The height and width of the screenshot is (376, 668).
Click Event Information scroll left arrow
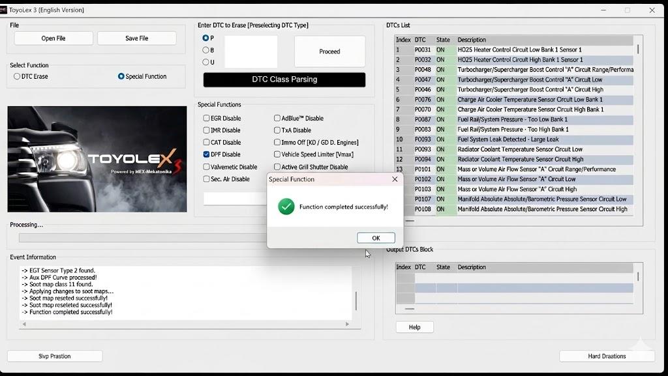point(24,324)
